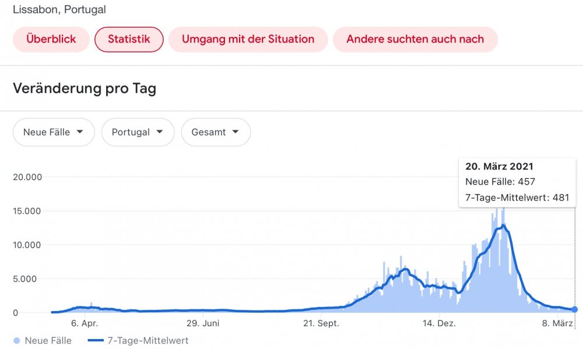Select the final data point on the chart

click(x=575, y=309)
